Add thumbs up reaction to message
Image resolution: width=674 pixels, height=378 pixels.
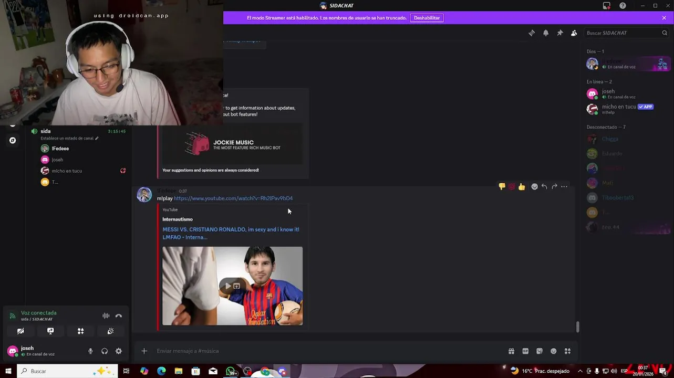tap(522, 186)
